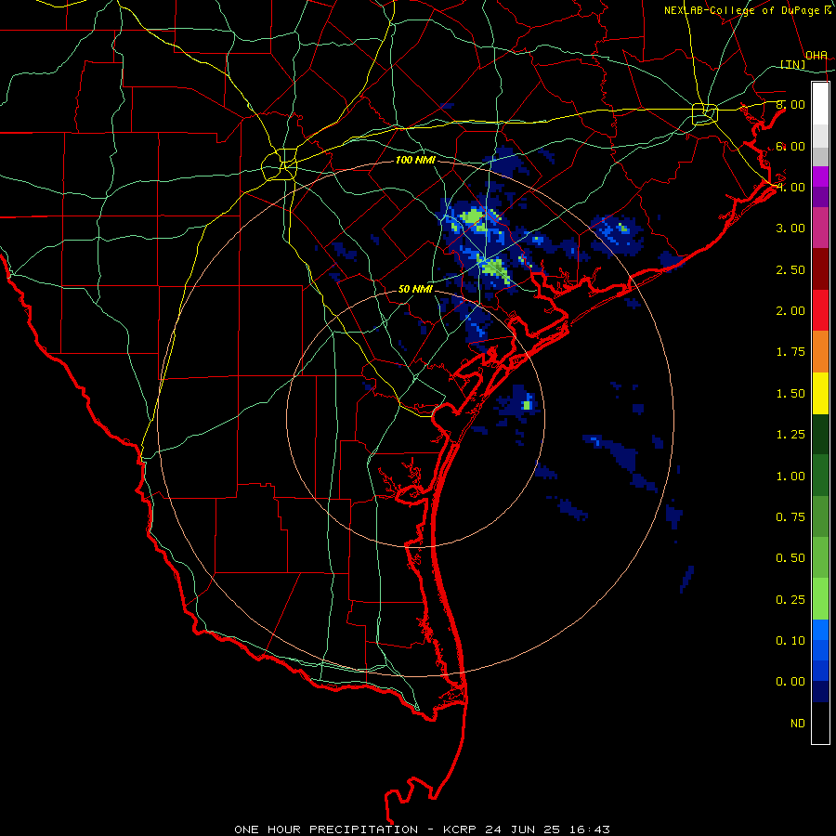Click the '6.00' legend value

[790, 146]
